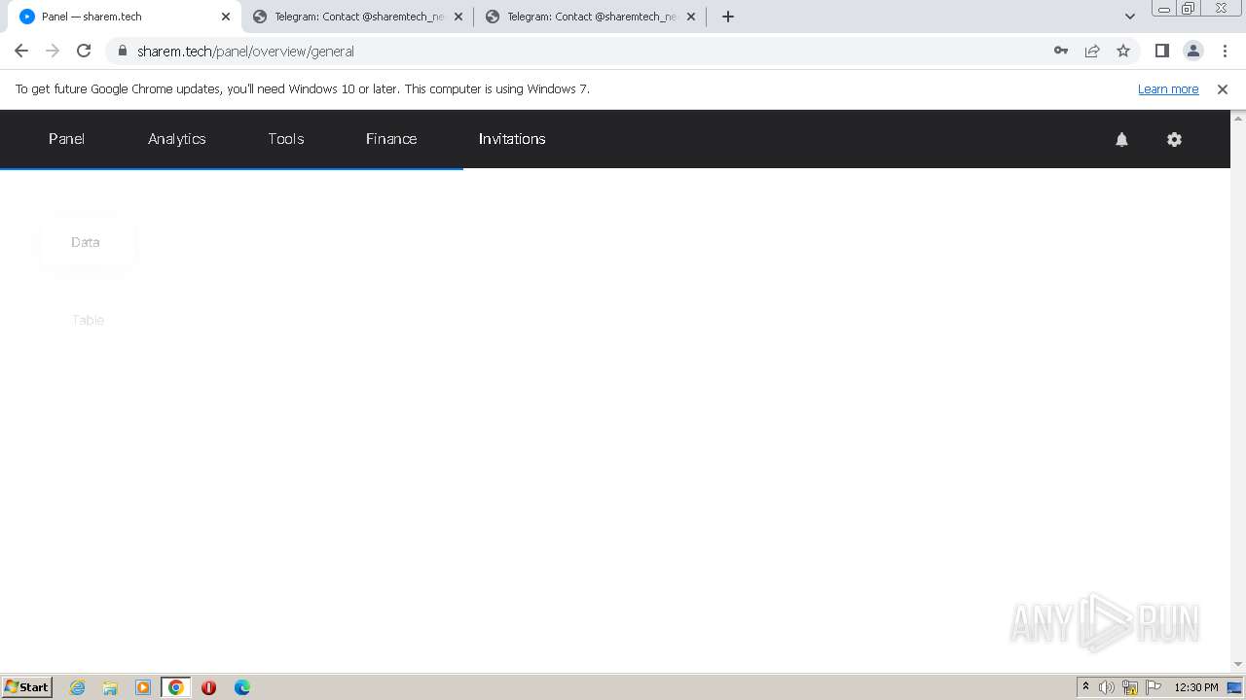Open the notifications bell in the panel header
The image size is (1246, 700).
point(1121,139)
